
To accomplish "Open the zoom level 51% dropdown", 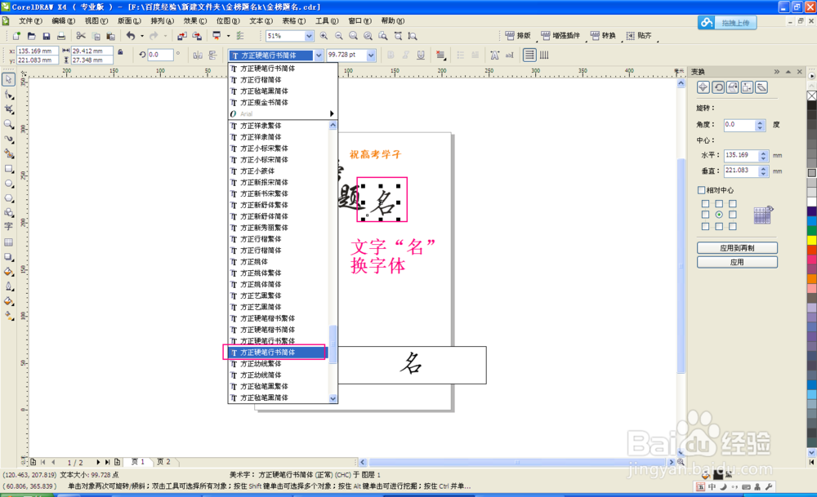I will [309, 36].
